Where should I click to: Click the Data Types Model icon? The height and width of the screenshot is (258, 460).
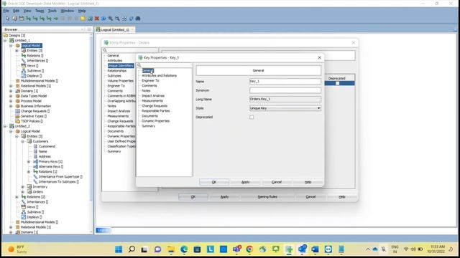point(17,96)
